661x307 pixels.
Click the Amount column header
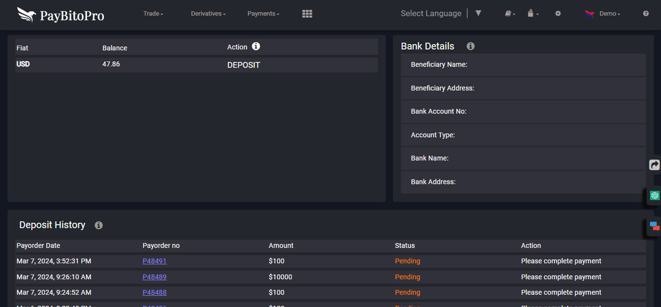pos(281,246)
